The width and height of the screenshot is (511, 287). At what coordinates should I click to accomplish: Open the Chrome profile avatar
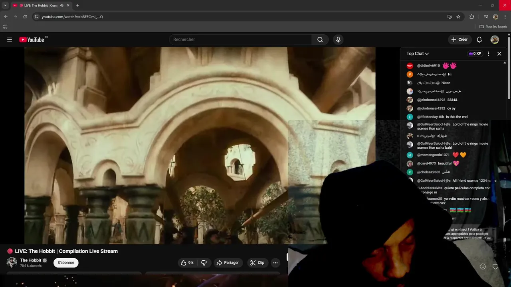495,17
